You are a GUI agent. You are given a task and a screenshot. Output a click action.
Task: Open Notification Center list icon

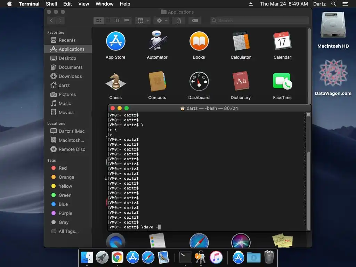tap(345, 4)
